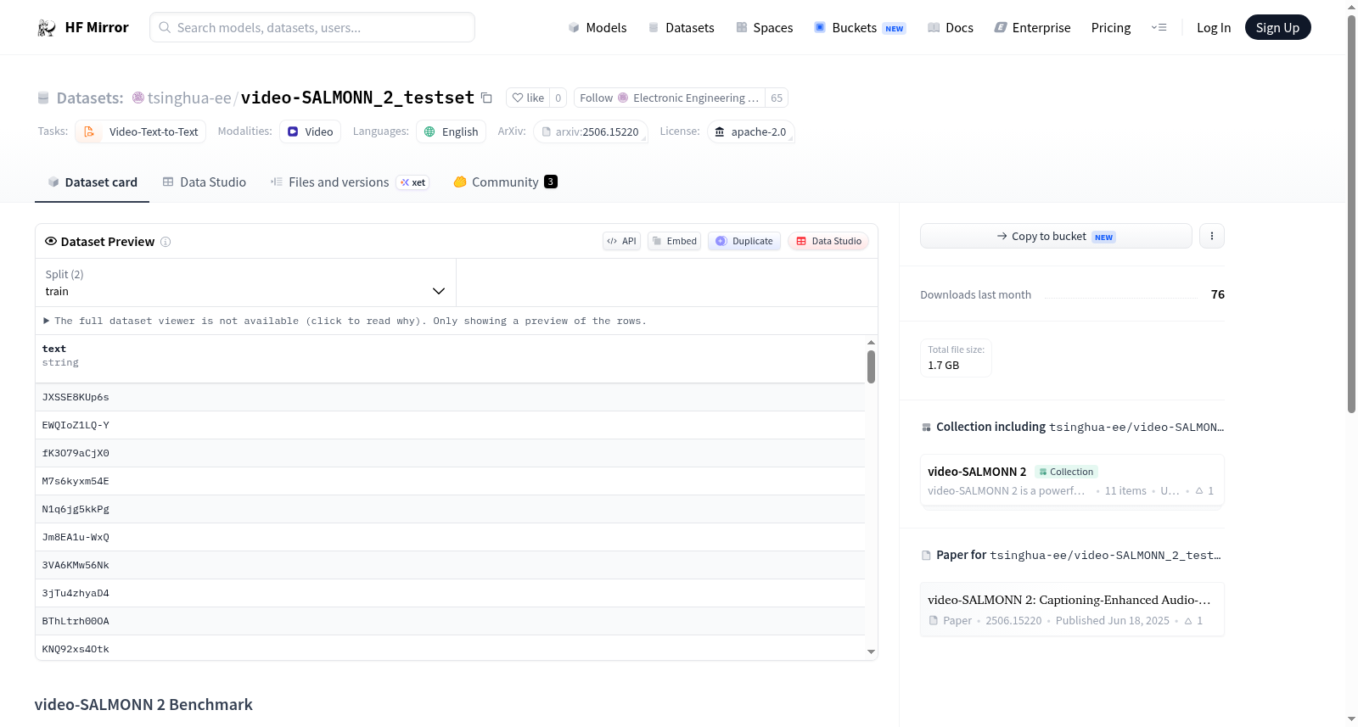Open the video-SALMONN 2 collection card
This screenshot has height=727, width=1358.
tap(1072, 480)
